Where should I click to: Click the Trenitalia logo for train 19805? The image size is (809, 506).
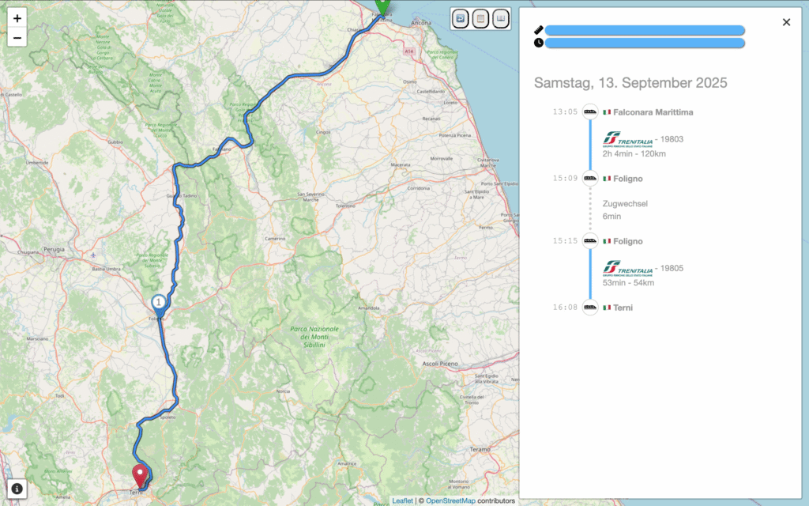627,269
